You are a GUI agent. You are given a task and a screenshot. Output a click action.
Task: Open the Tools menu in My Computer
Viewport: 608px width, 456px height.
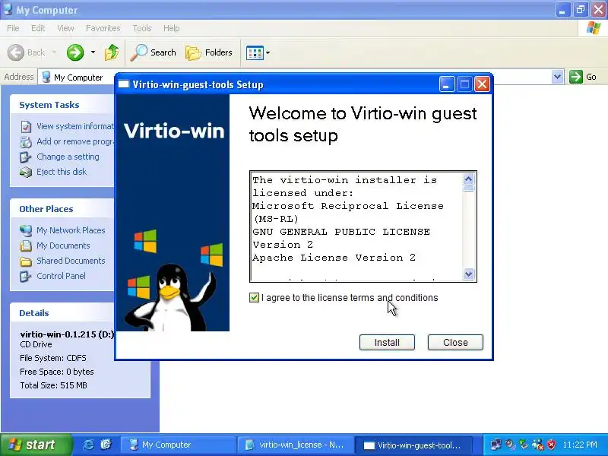click(142, 28)
